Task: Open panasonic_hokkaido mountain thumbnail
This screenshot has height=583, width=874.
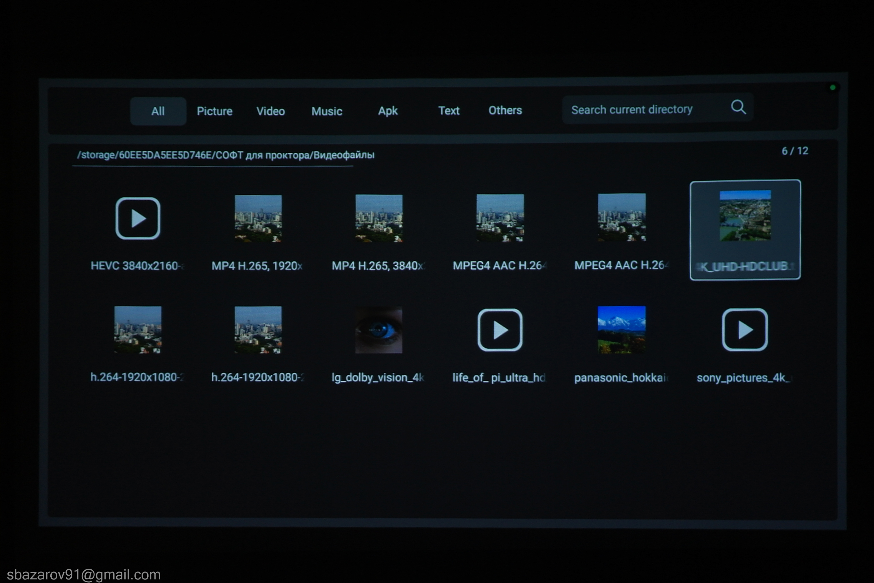Action: click(621, 329)
